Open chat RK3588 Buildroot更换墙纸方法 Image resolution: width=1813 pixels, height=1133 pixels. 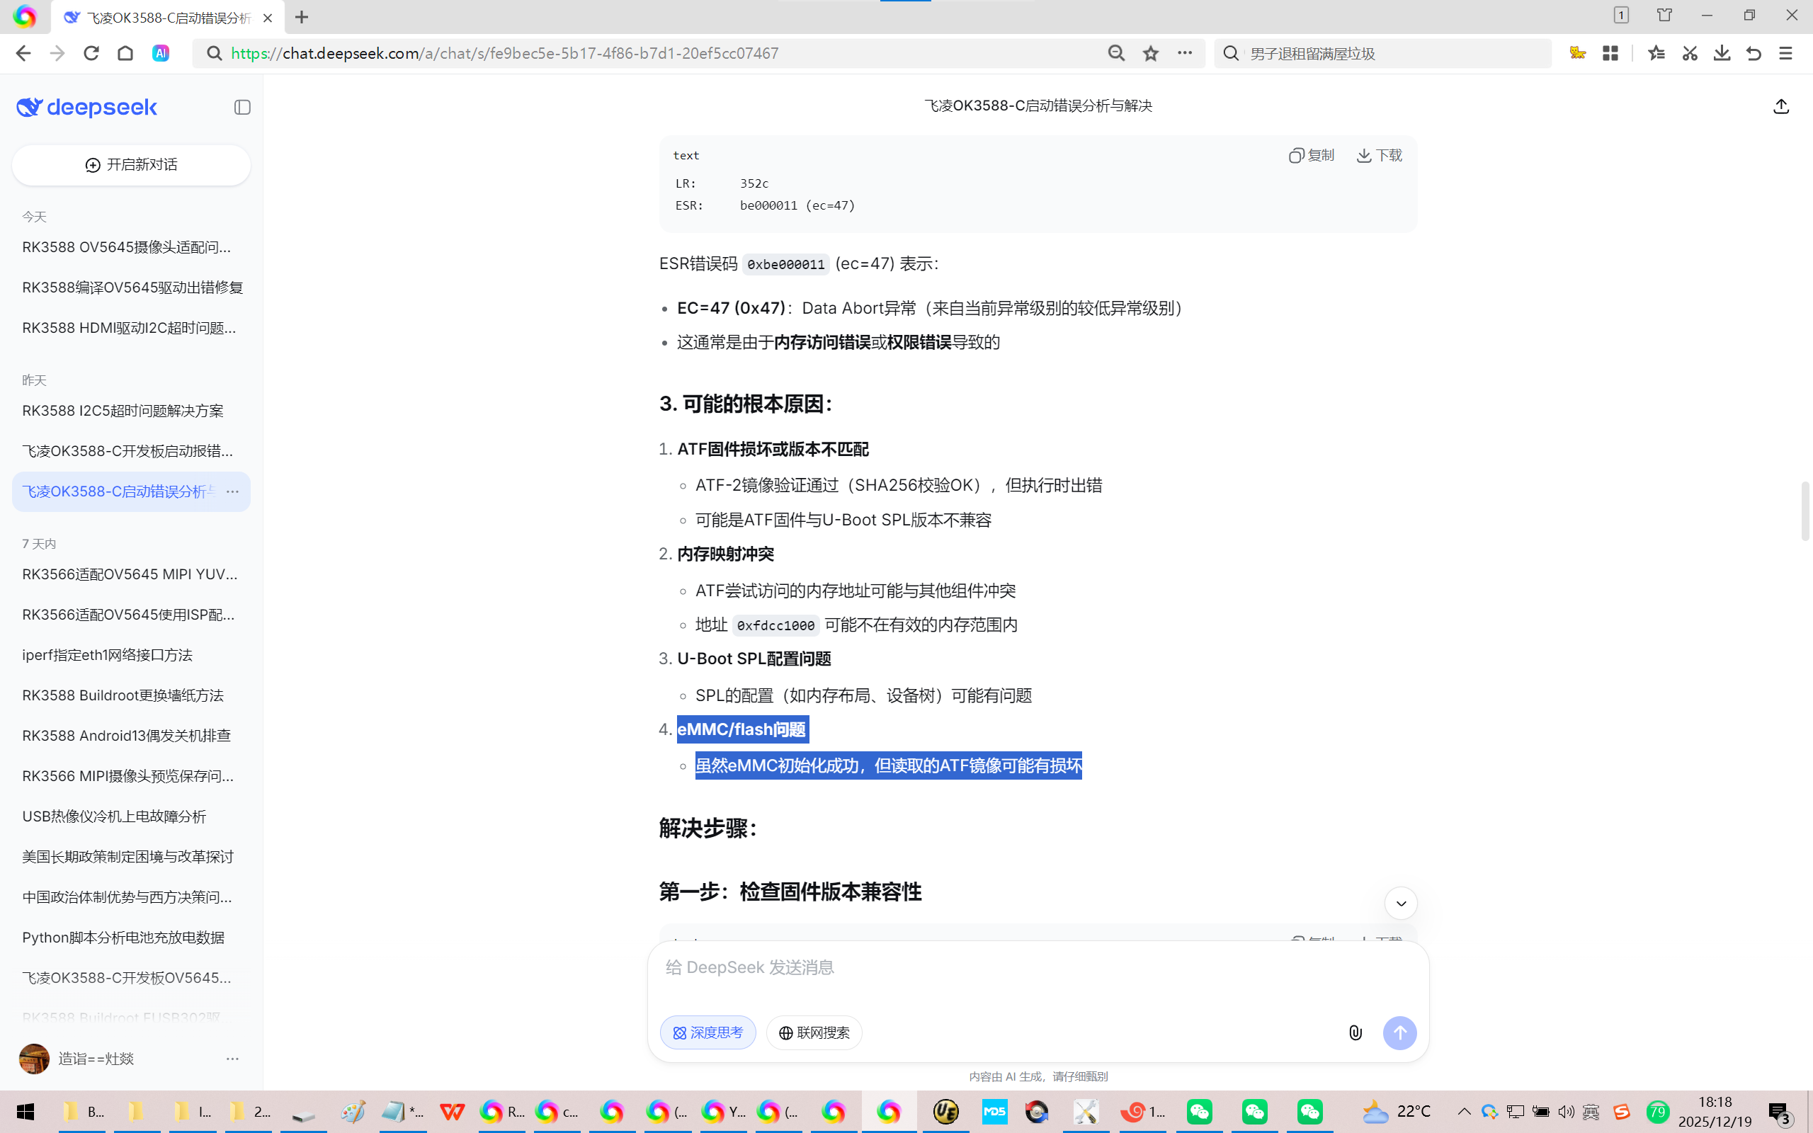123,695
